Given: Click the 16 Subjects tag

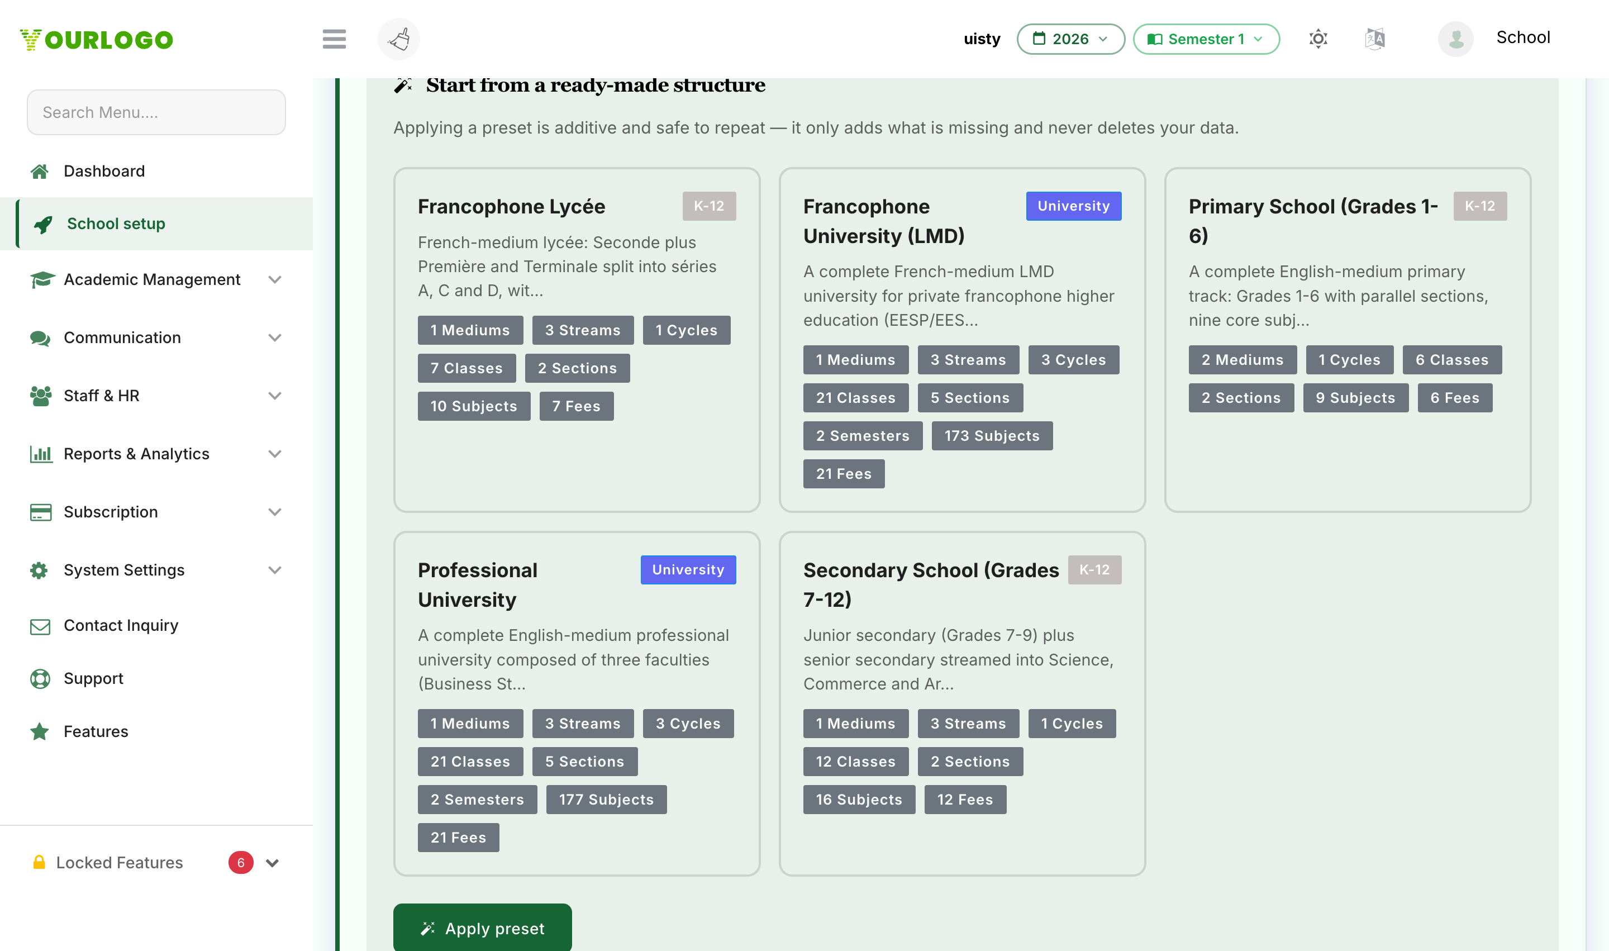Looking at the screenshot, I should click(x=859, y=800).
